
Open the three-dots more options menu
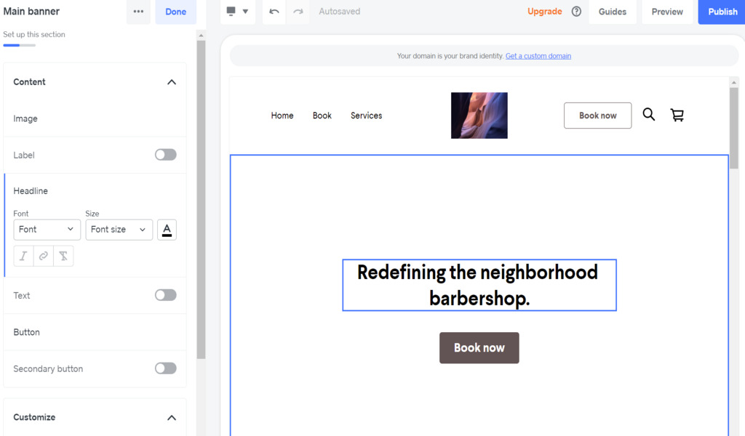tap(138, 12)
